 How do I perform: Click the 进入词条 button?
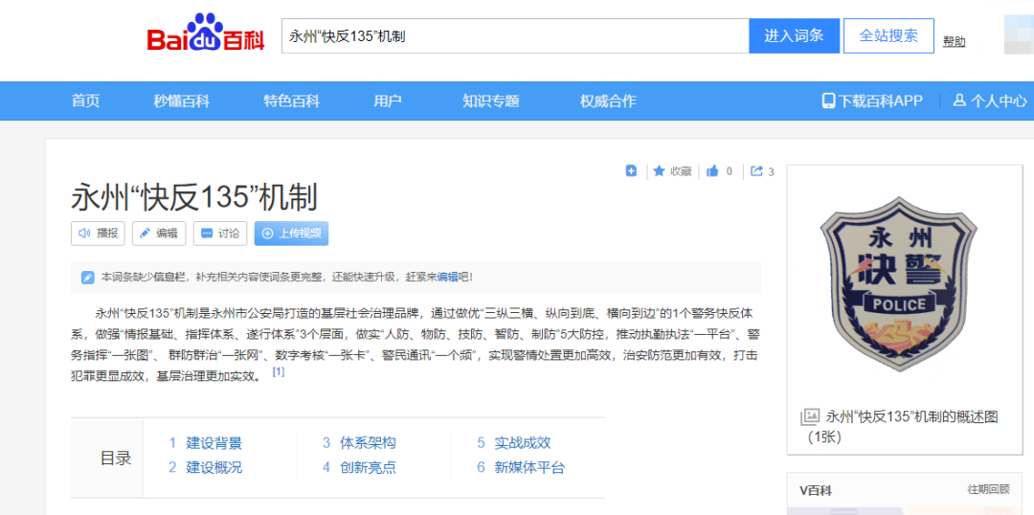point(794,36)
